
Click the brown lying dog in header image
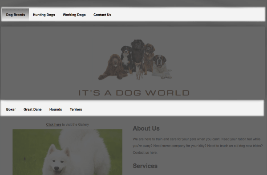tap(113, 67)
